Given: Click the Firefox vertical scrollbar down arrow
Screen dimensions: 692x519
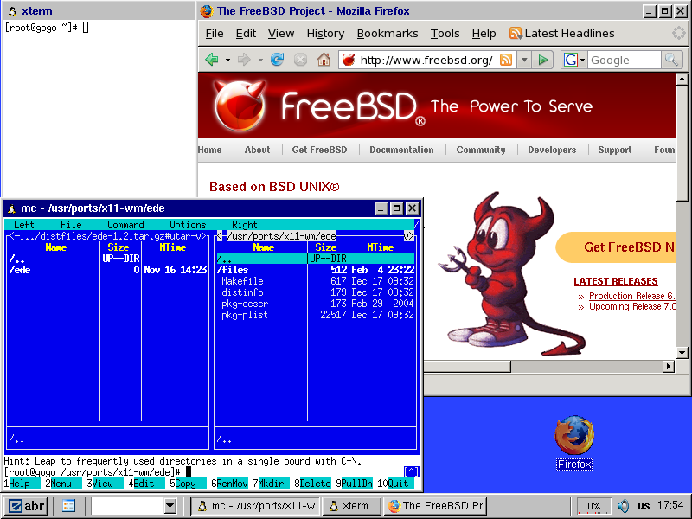Looking at the screenshot, I should [x=682, y=353].
